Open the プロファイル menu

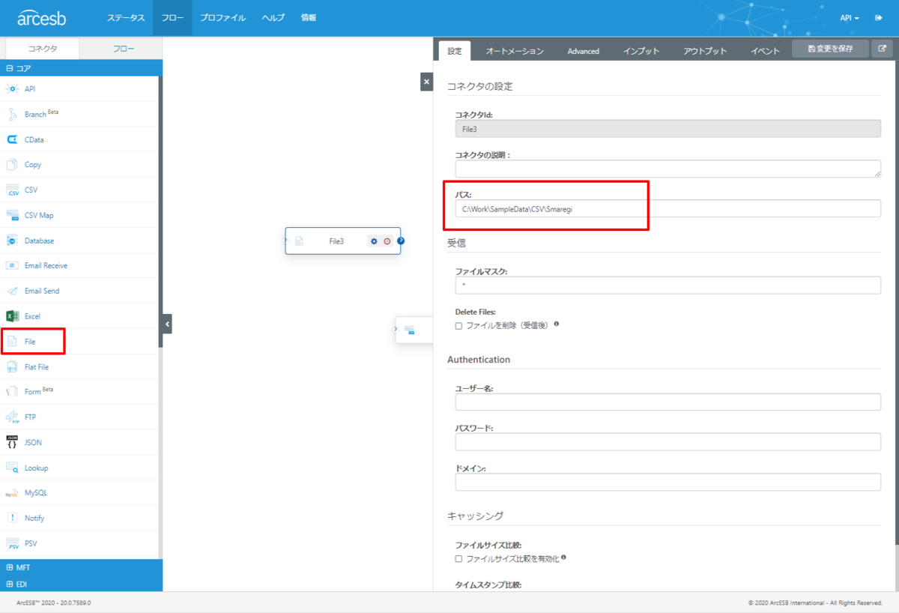223,17
